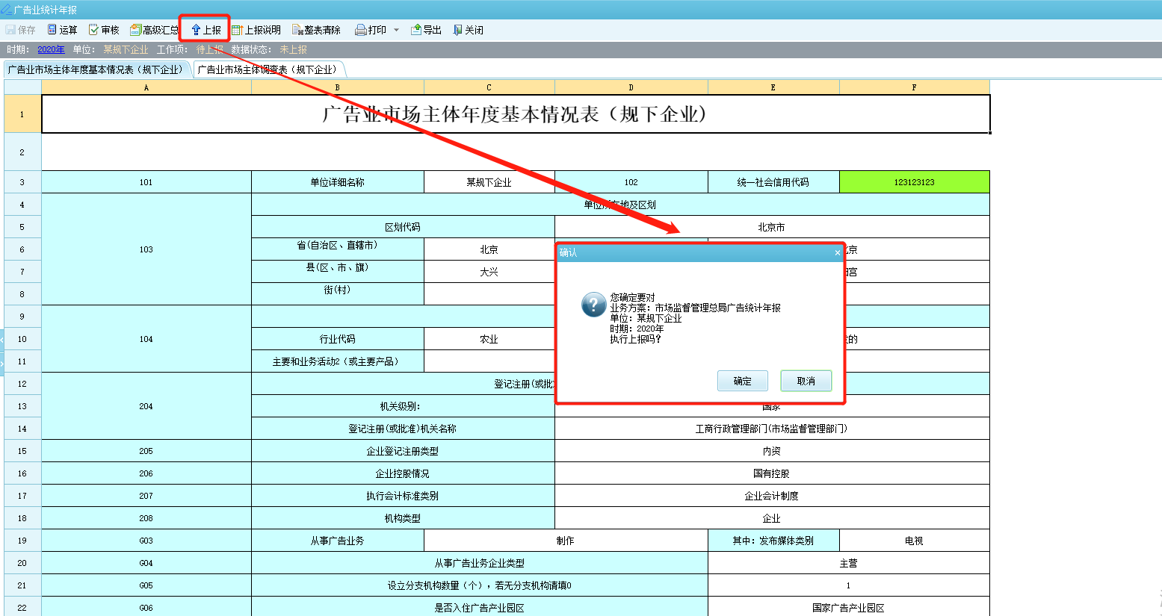Expand the 打印 print dropdown arrow
The height and width of the screenshot is (616, 1162).
[x=396, y=30]
